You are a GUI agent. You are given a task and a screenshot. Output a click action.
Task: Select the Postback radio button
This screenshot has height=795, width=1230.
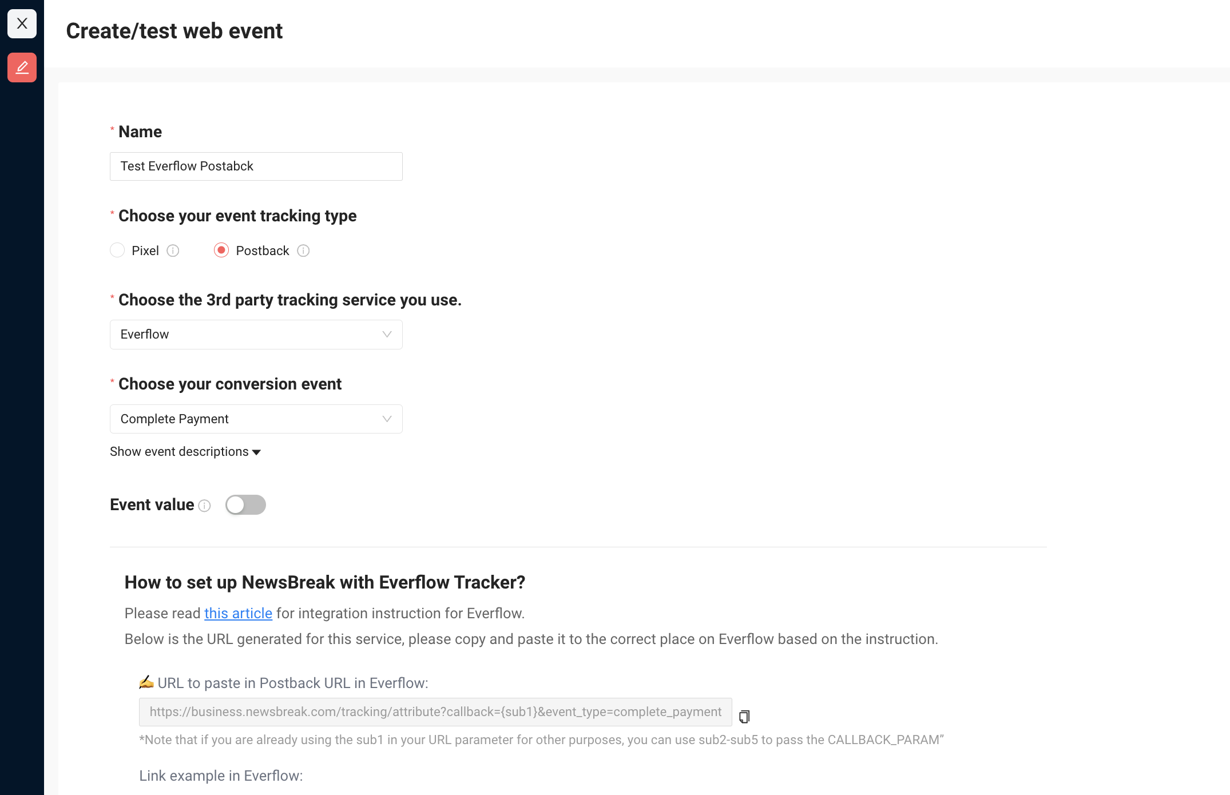pyautogui.click(x=221, y=251)
